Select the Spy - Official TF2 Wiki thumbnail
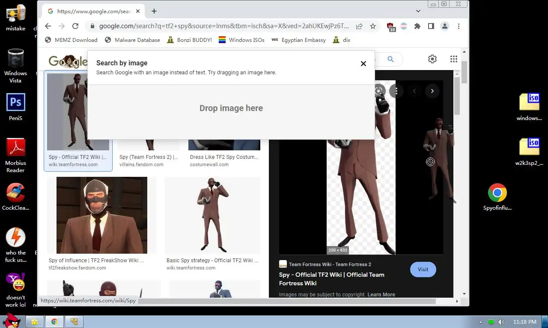548x328 pixels. pos(78,112)
